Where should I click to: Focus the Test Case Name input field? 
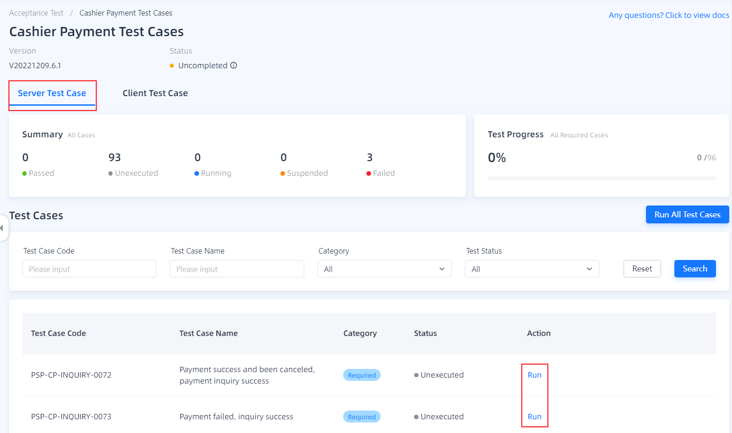237,269
